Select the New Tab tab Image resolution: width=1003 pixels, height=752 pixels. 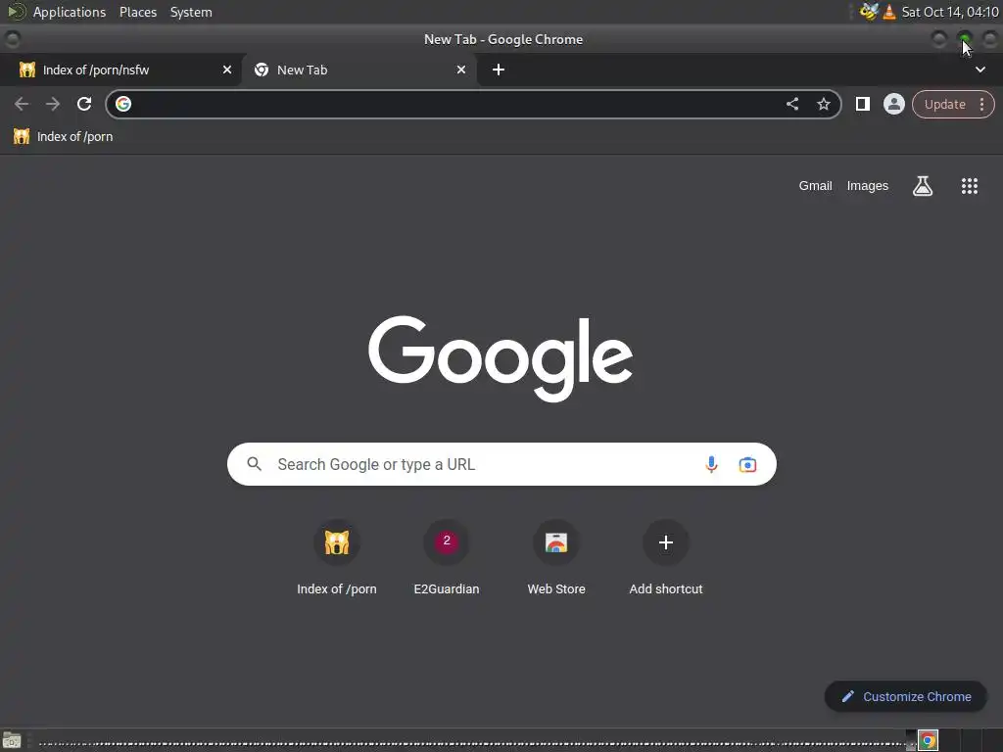pyautogui.click(x=359, y=70)
